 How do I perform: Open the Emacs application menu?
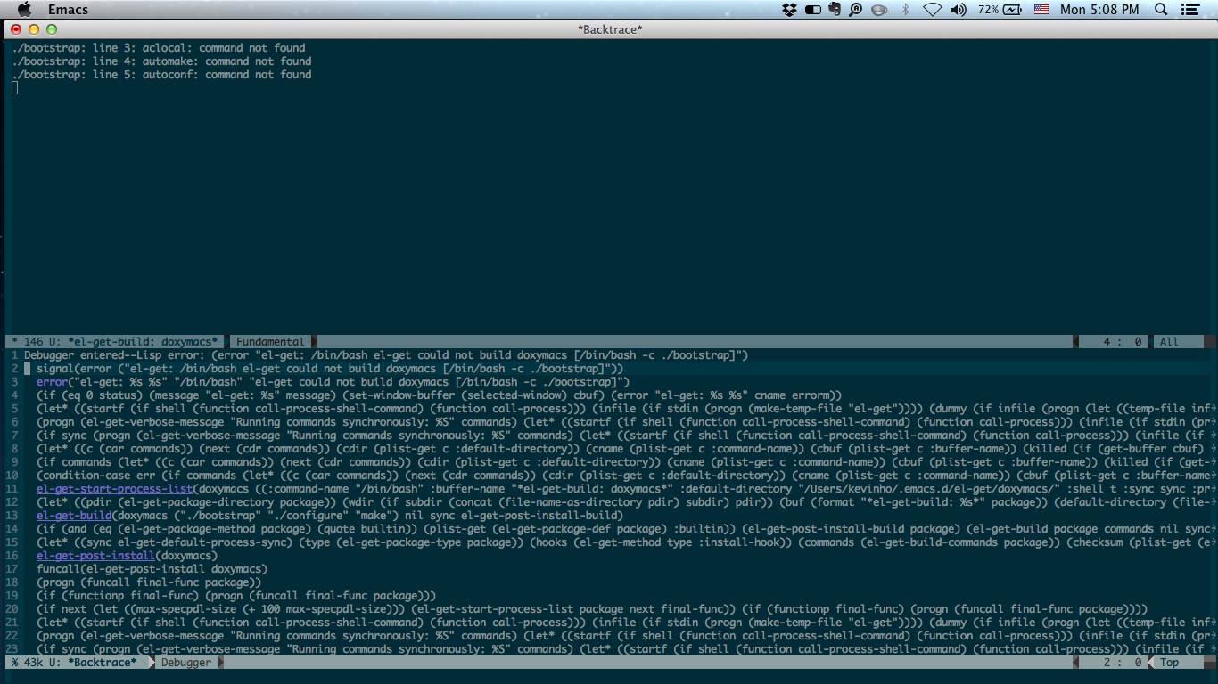(68, 9)
